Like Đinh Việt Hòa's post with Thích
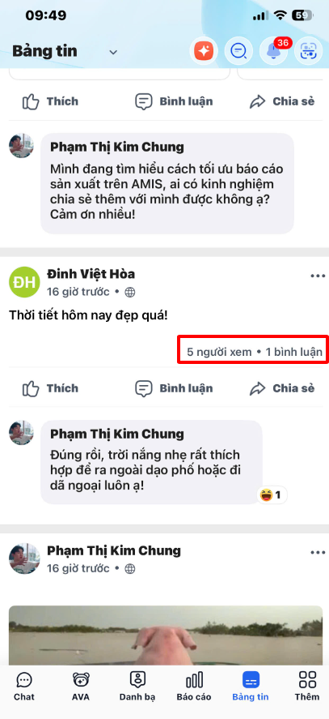 coord(50,388)
